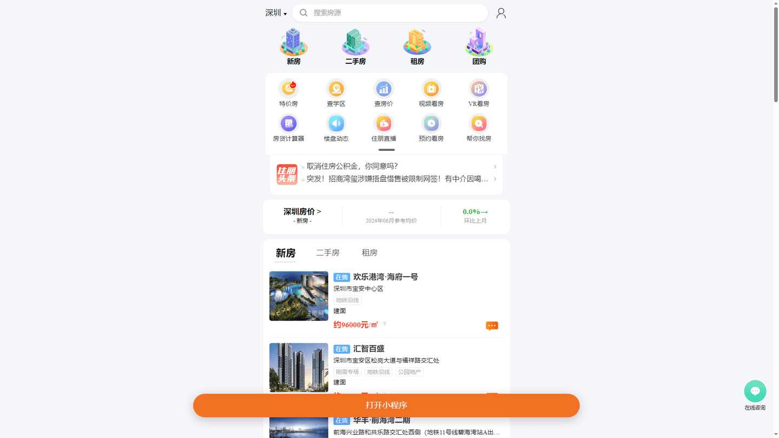Switch to the 租房 listing tab
779x438 pixels.
(369, 253)
